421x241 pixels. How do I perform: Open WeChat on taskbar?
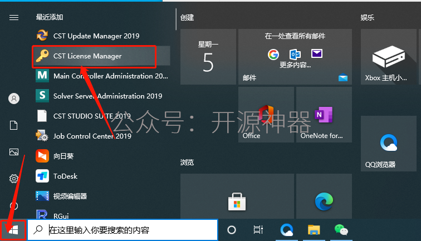[x=341, y=230]
